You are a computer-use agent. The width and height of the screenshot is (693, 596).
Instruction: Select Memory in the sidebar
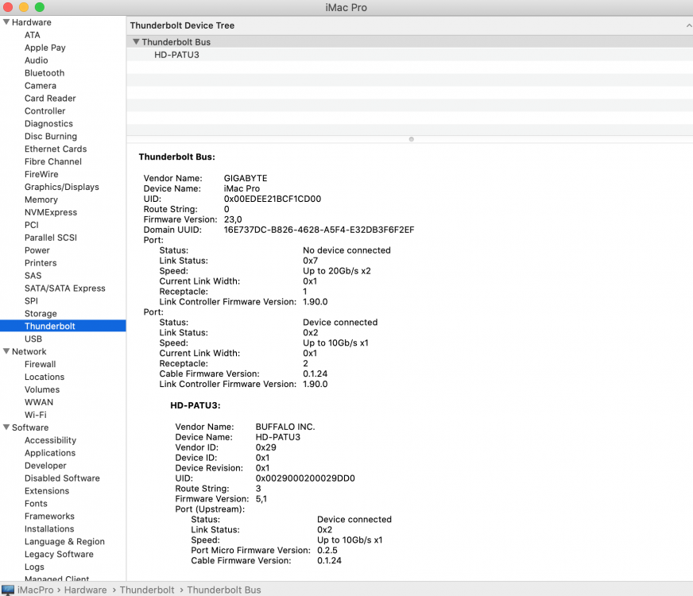click(41, 199)
